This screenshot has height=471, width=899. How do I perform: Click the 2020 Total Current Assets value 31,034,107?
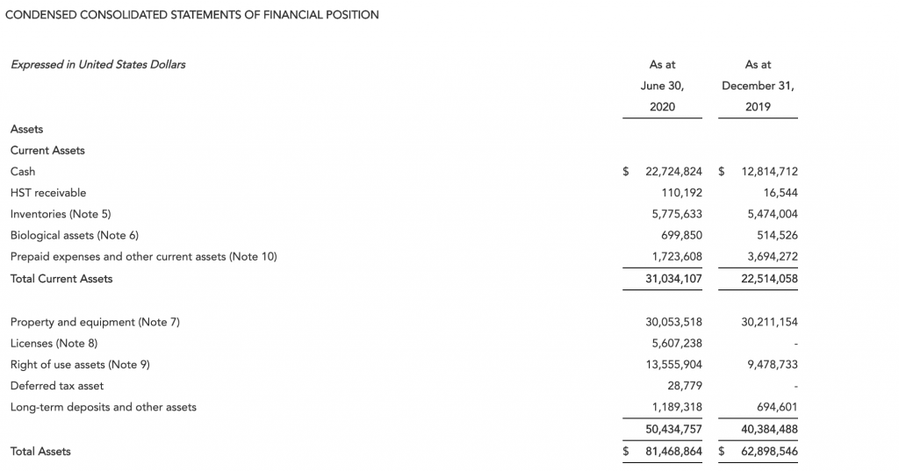(672, 278)
